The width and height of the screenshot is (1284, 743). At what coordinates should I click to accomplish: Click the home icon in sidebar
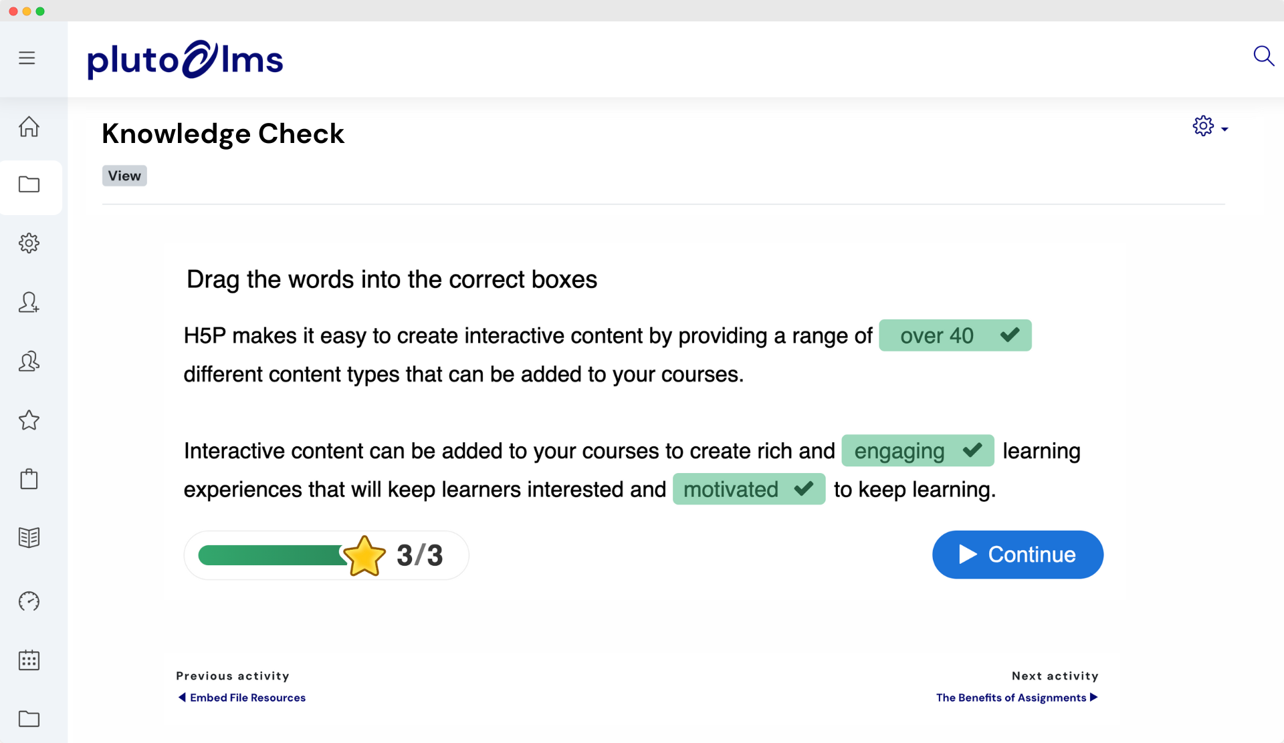(30, 126)
